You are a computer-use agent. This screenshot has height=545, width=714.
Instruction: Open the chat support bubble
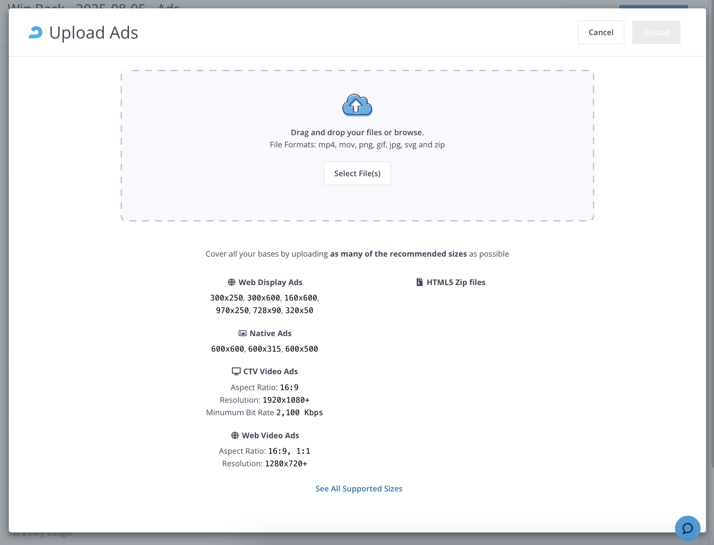687,528
